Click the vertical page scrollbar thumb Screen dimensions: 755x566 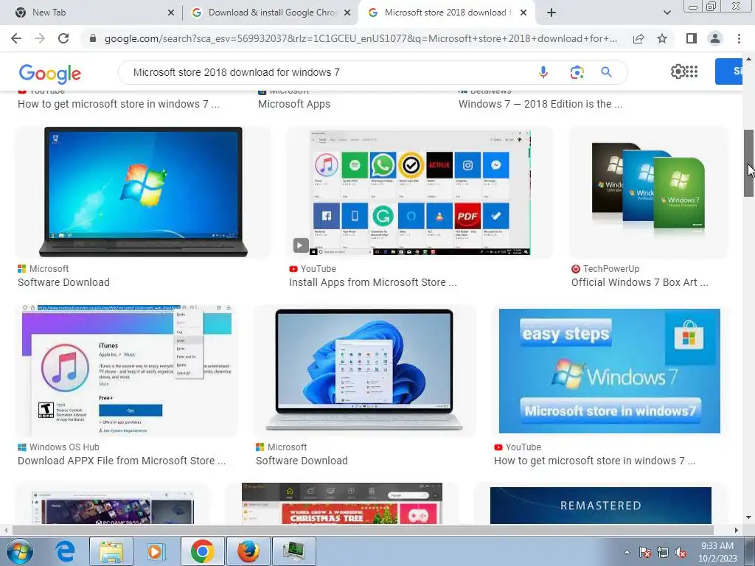point(748,163)
